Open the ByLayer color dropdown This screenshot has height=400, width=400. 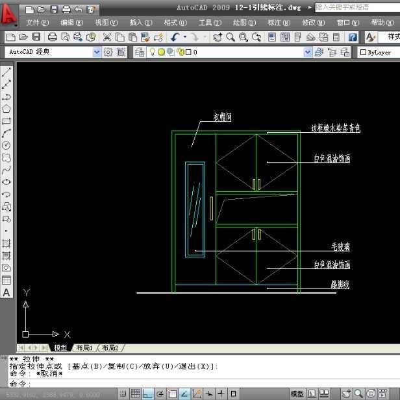coord(379,53)
